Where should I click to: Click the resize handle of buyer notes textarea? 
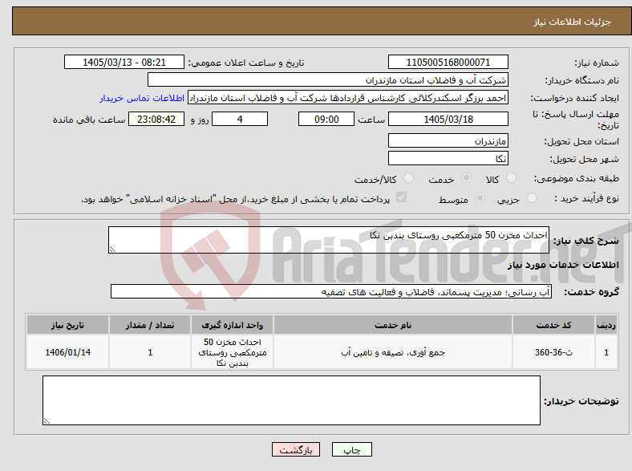pyautogui.click(x=47, y=421)
